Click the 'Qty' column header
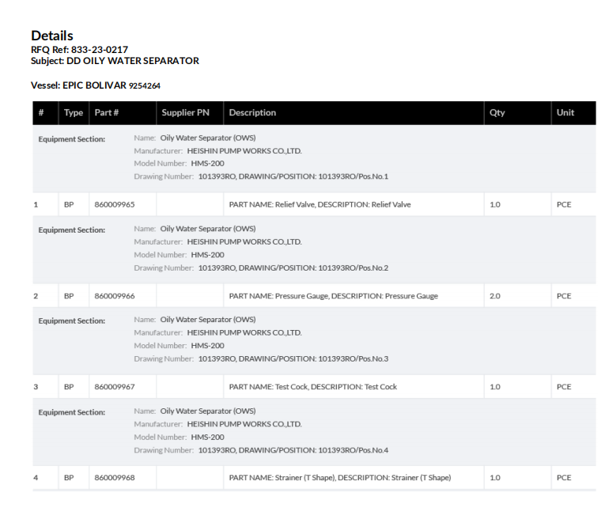The width and height of the screenshot is (609, 527). [x=497, y=113]
